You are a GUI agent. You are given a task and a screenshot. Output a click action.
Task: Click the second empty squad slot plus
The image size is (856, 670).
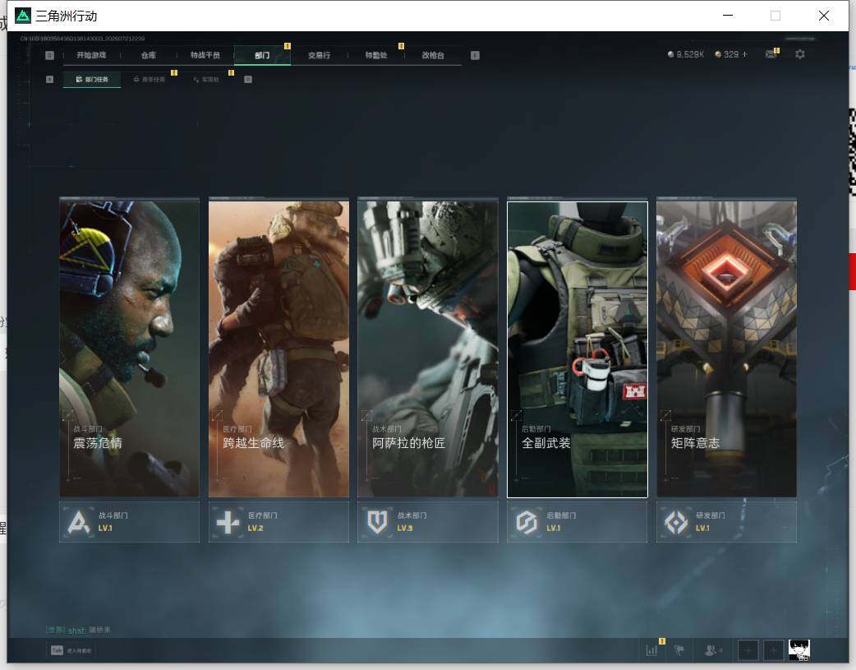773,650
